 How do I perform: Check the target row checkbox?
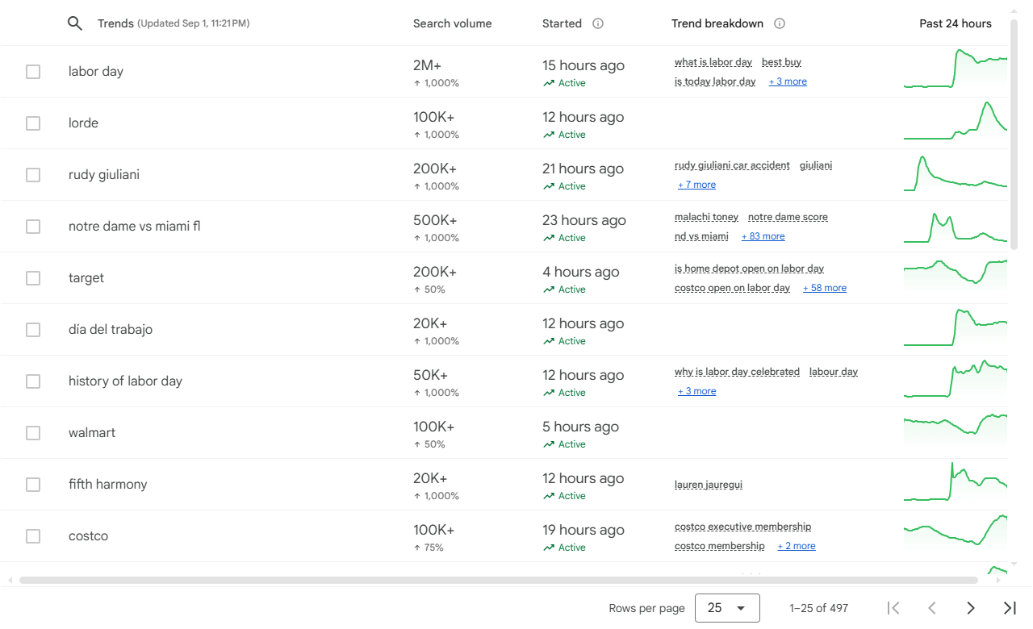pos(33,278)
